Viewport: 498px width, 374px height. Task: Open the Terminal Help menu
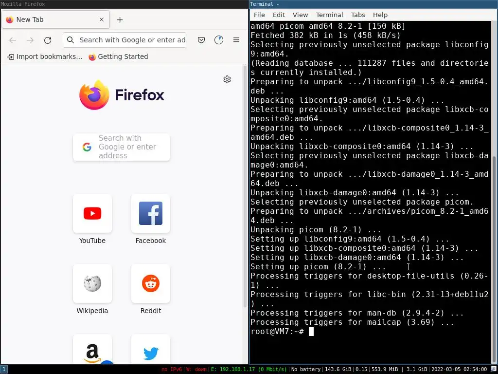(380, 15)
